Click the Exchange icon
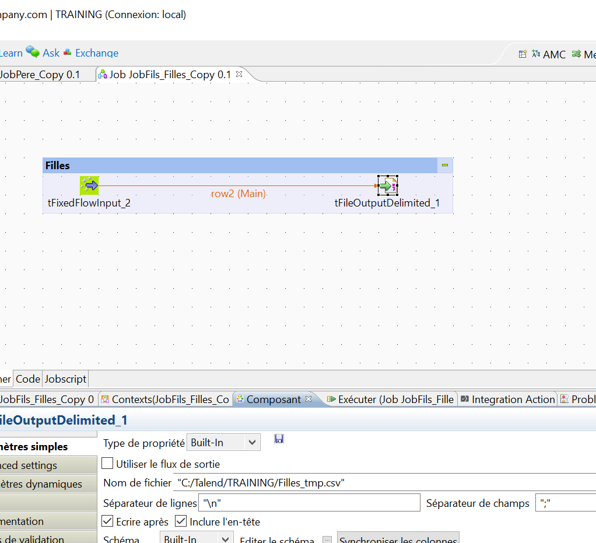This screenshot has height=543, width=596. pyautogui.click(x=66, y=52)
